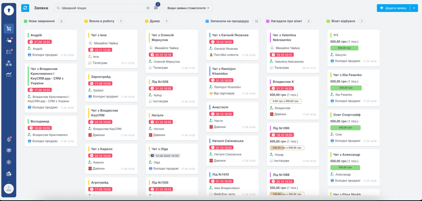Click the user avatar at sidebar bottom
Image resolution: width=422 pixels, height=201 pixels.
tap(9, 189)
